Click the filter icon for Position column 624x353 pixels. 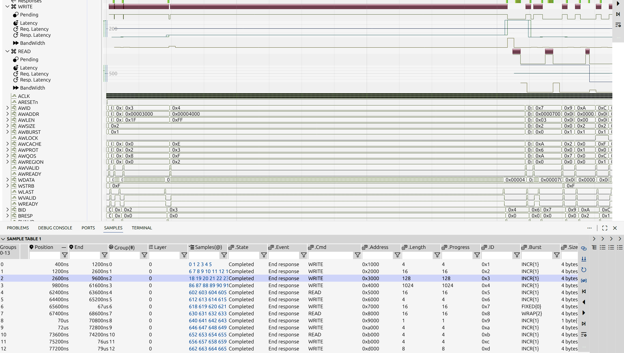click(x=65, y=255)
